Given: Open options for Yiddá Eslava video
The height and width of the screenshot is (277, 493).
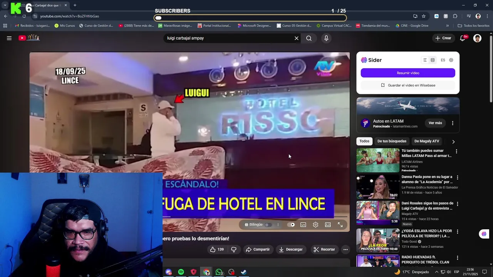Looking at the screenshot, I should click(x=458, y=232).
